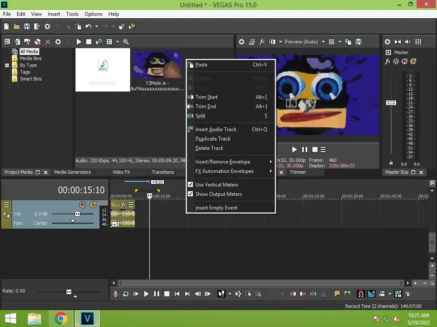Click the search magnifier in Project Media

click(x=126, y=42)
